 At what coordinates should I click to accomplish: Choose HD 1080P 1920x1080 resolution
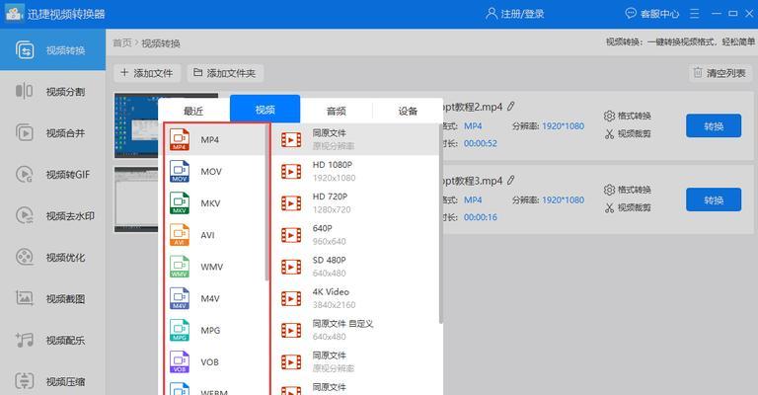[x=355, y=171]
